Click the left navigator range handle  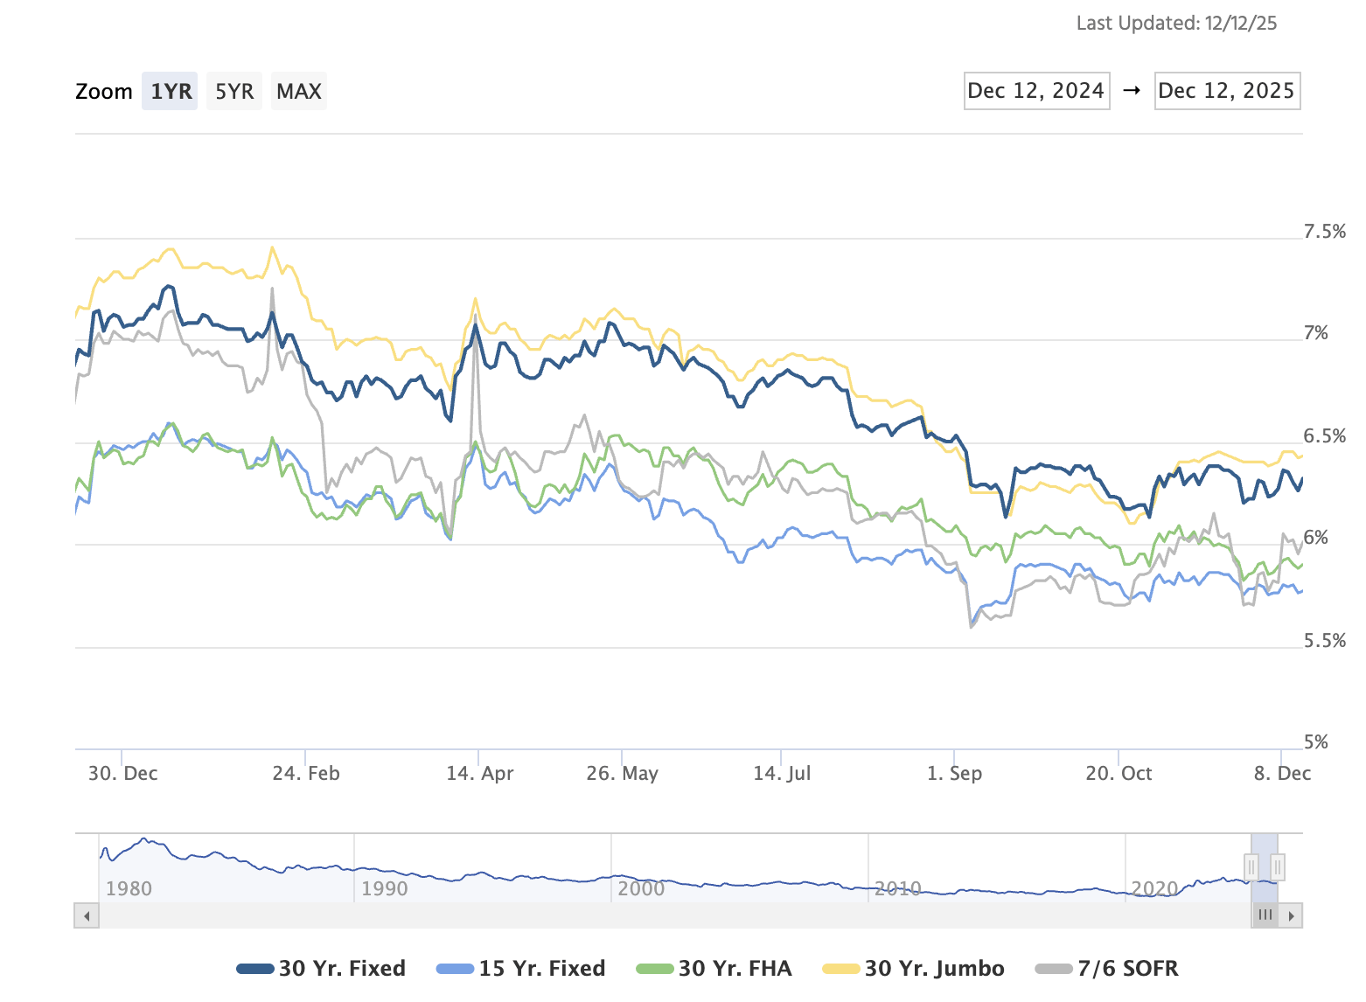click(x=1251, y=867)
